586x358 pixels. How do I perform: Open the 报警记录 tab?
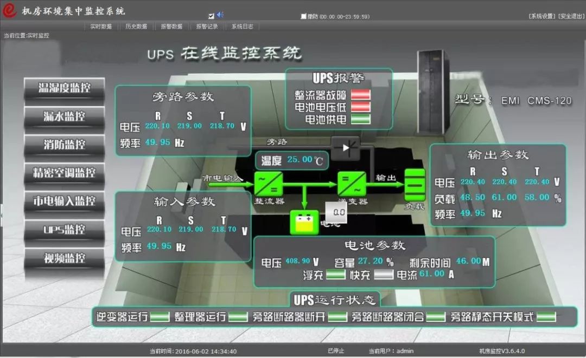(x=207, y=25)
